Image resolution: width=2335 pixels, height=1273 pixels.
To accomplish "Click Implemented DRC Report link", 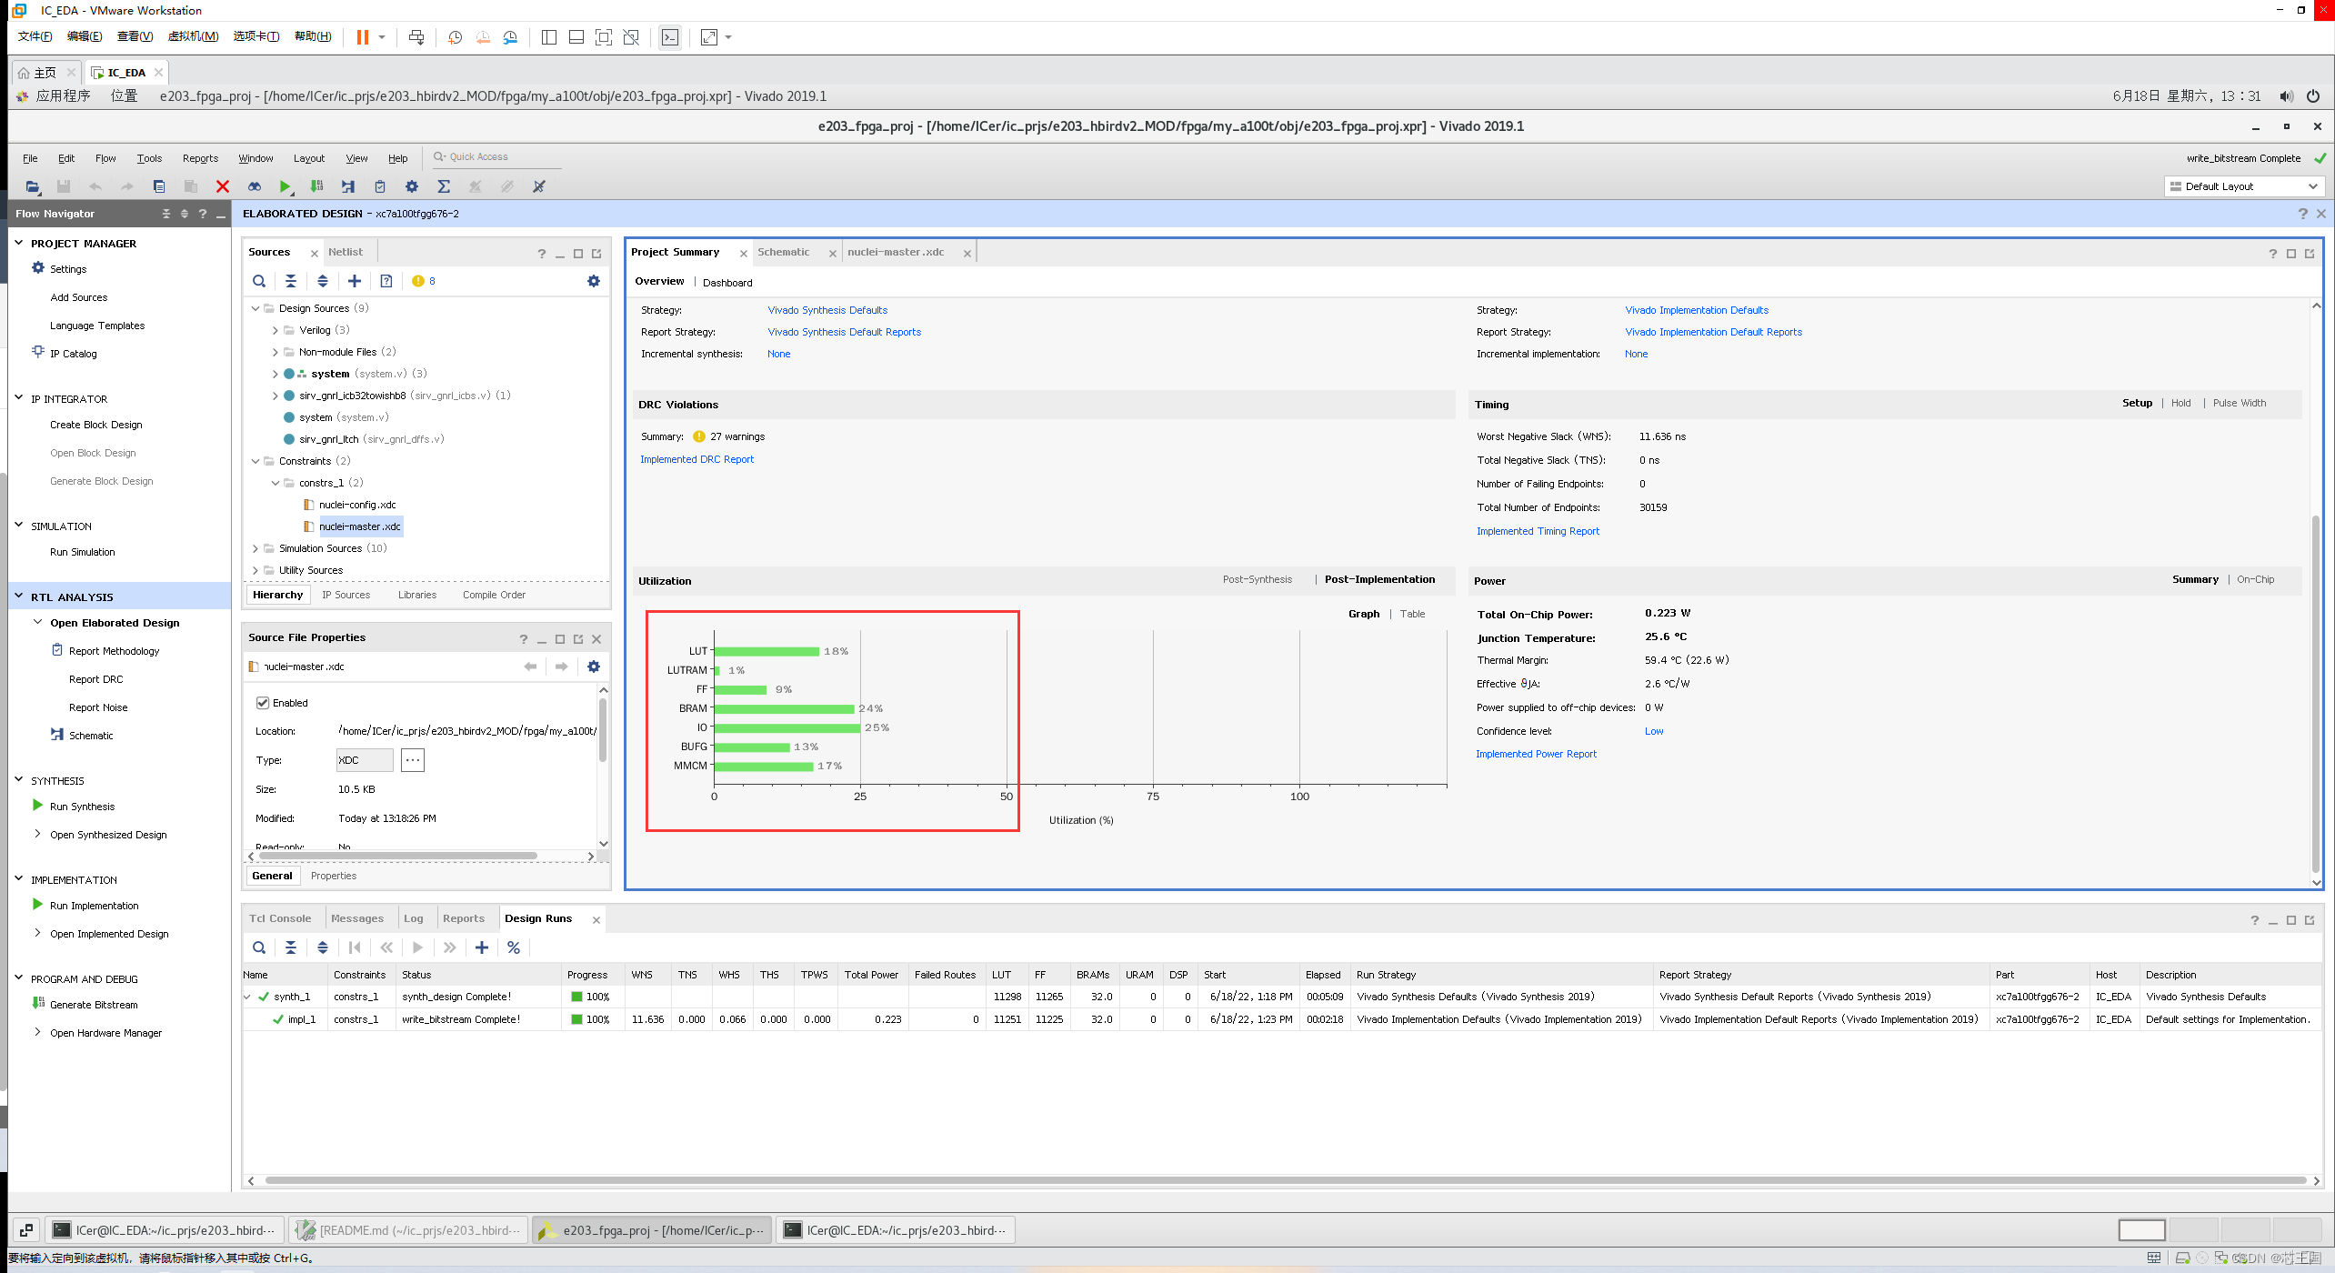I will 696,459.
